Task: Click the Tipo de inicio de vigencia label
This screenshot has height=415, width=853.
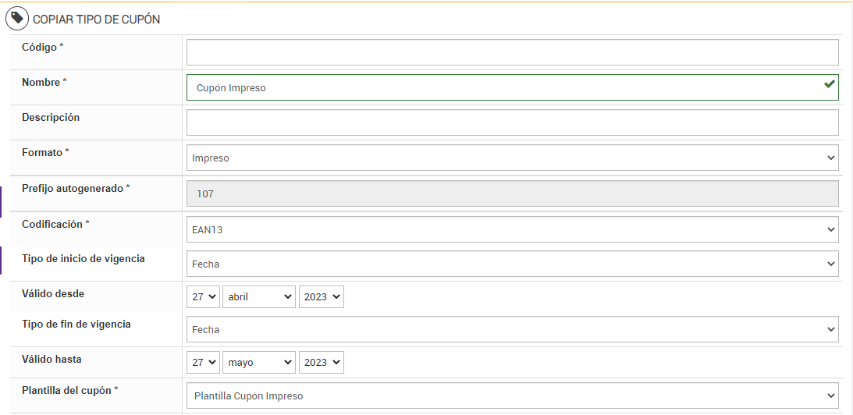Action: [83, 258]
